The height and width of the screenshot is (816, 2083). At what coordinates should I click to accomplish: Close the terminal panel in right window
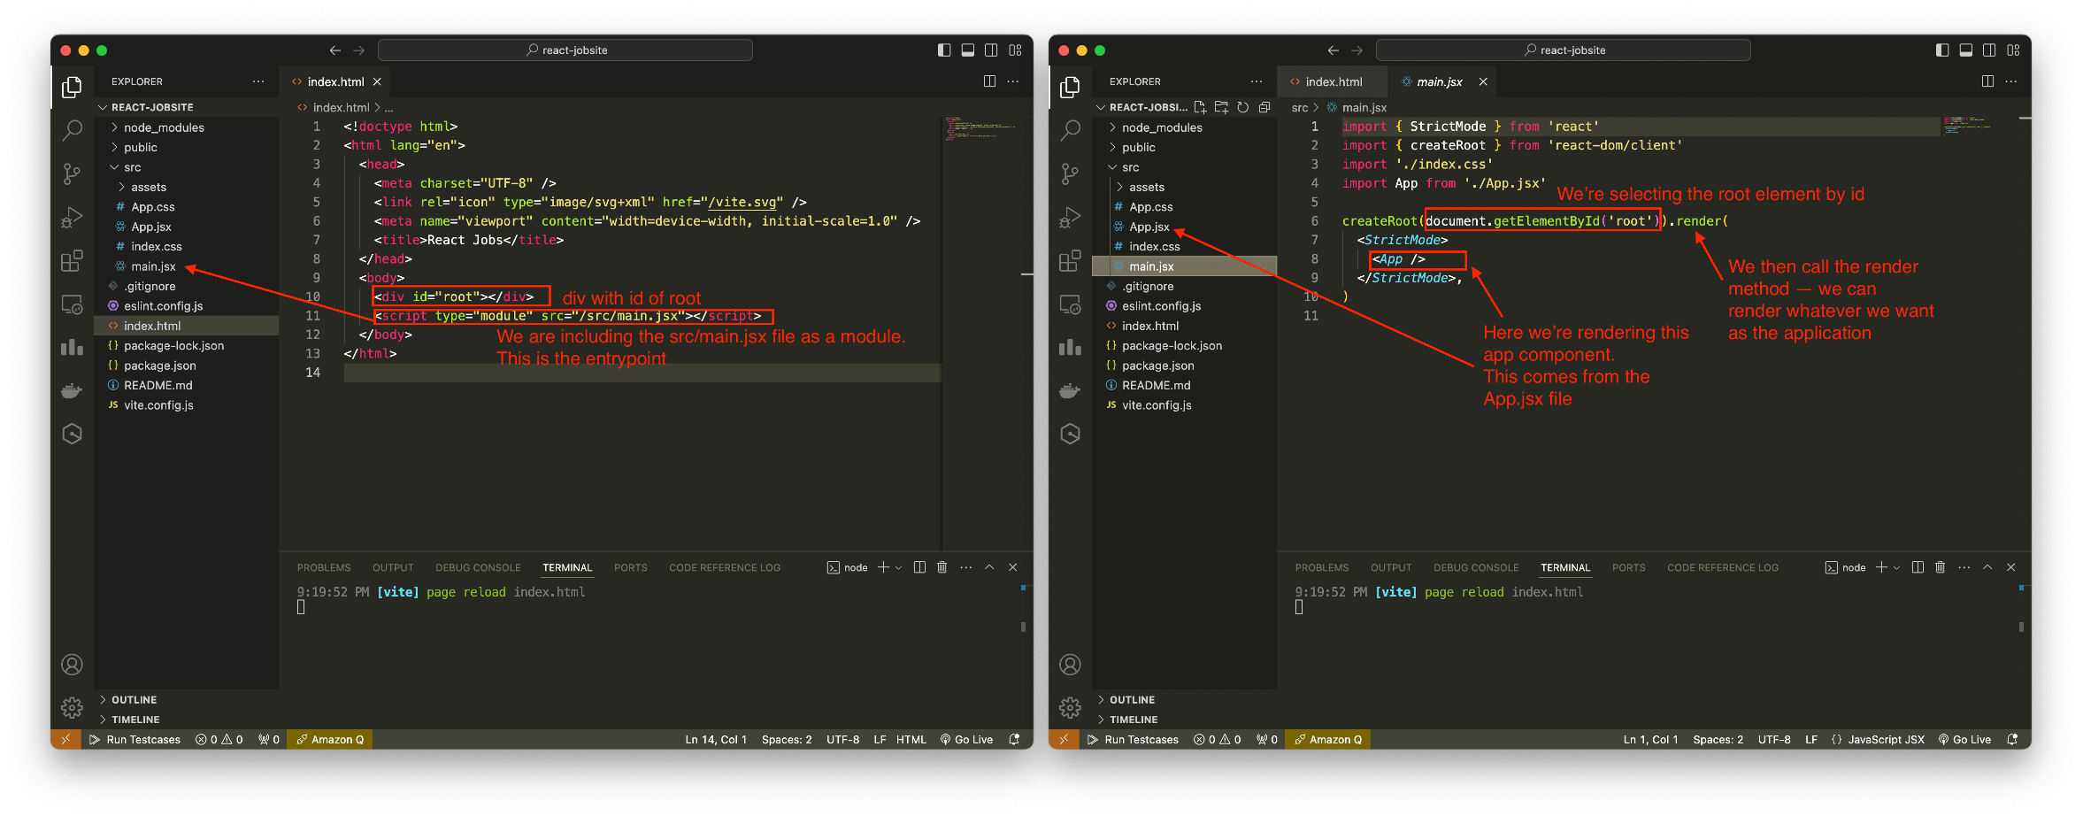click(x=2010, y=567)
